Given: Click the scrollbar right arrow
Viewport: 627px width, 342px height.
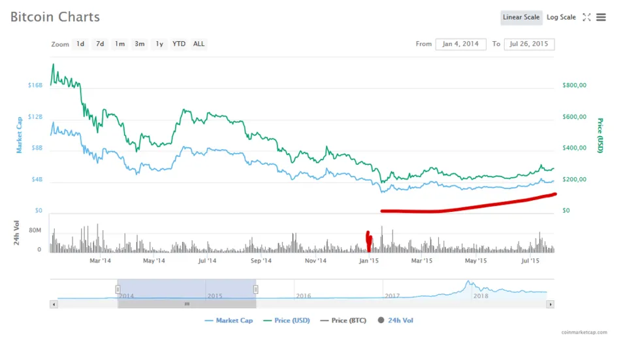Looking at the screenshot, I should tap(551, 304).
